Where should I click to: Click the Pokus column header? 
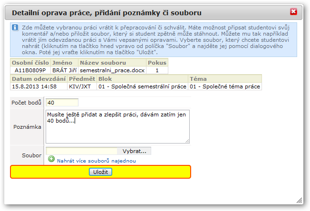coord(157,63)
